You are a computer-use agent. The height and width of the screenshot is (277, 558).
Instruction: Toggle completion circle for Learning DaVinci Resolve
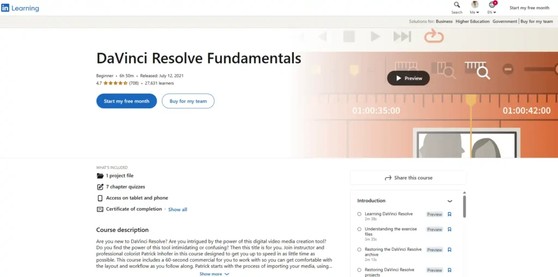pyautogui.click(x=359, y=214)
